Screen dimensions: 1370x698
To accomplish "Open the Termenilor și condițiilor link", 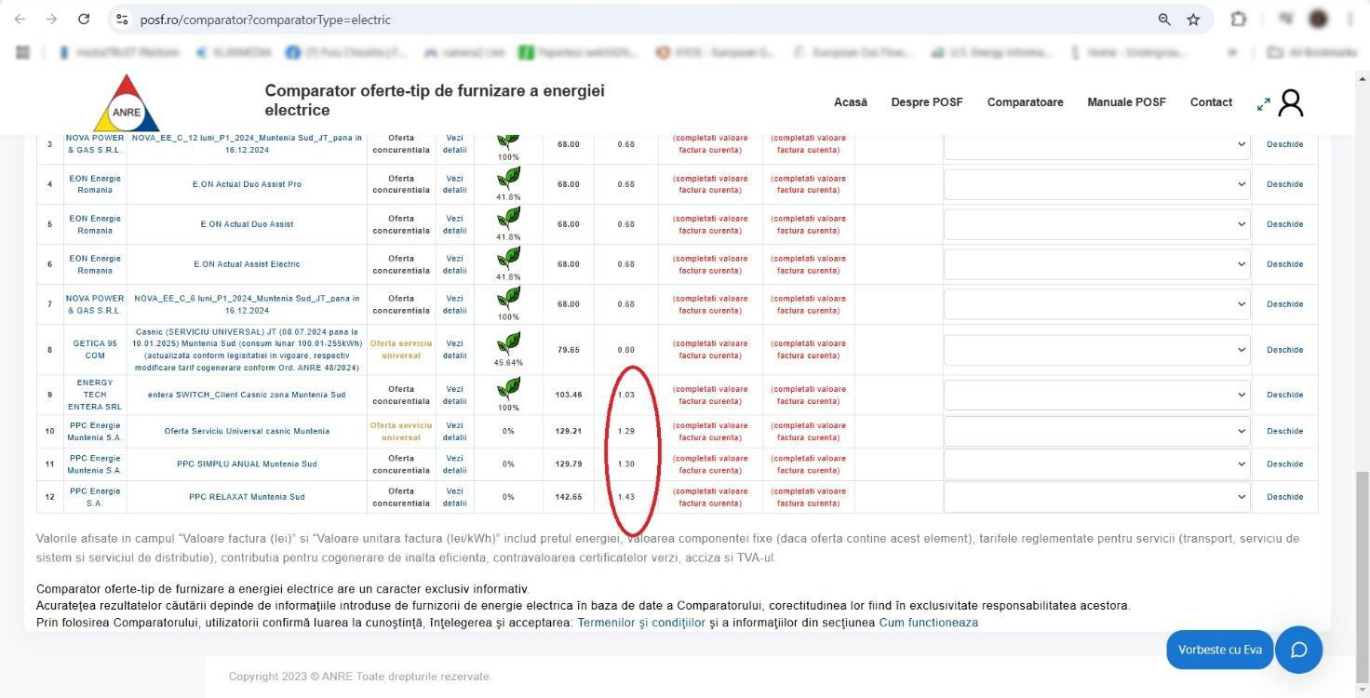I will tap(641, 623).
